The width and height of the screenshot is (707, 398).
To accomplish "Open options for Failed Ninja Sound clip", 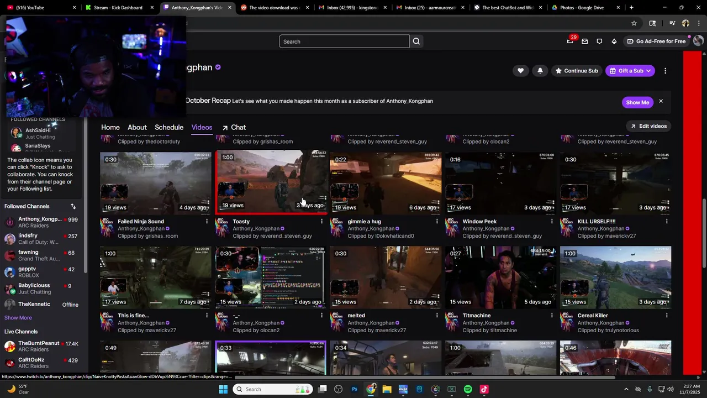I will click(x=207, y=221).
